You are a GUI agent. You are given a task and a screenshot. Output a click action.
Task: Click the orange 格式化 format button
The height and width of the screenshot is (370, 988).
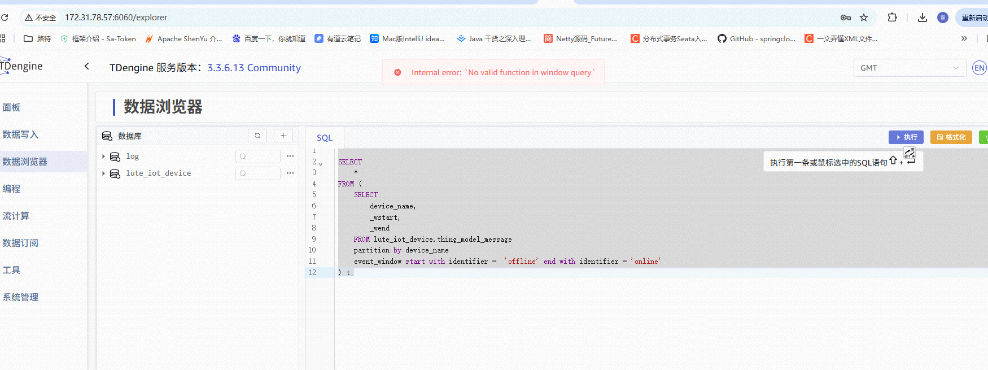click(x=951, y=137)
